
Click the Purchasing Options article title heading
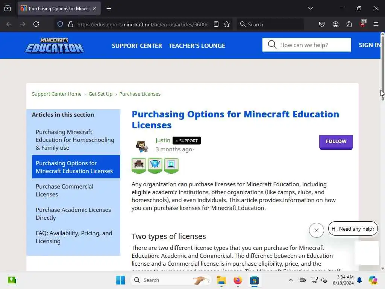[x=235, y=120]
